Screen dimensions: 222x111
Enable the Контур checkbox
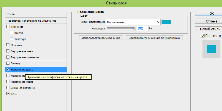pos(12,33)
